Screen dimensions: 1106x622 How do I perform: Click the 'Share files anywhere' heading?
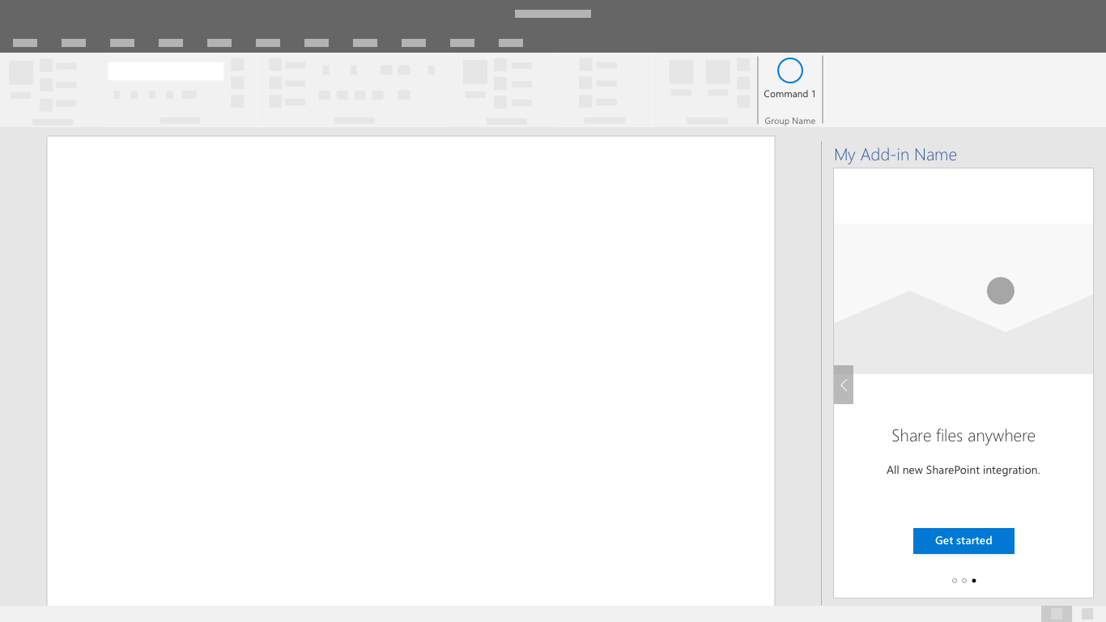pos(963,436)
